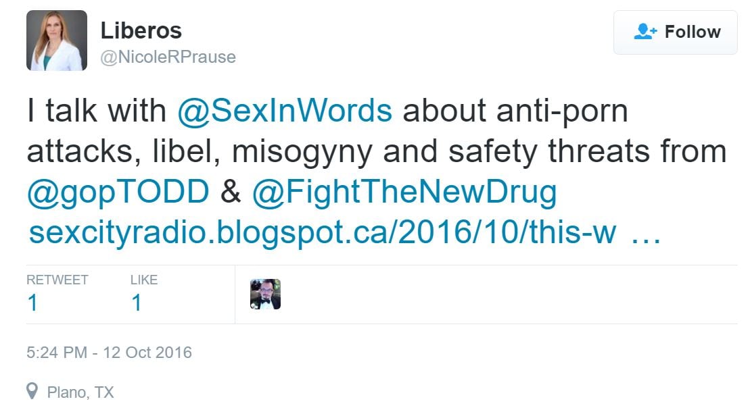Go to the @gopTODD profile mention
Screen dimensions: 748x412
pos(118,193)
